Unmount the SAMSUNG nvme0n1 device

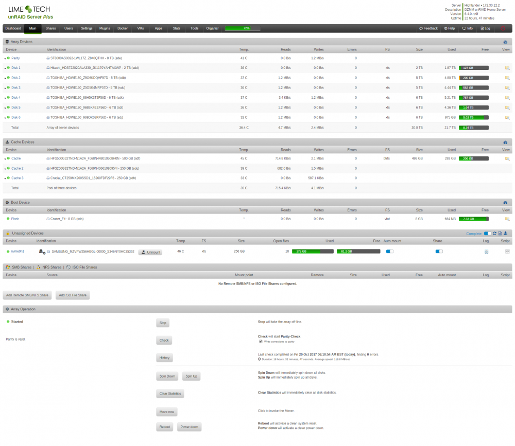(x=150, y=253)
